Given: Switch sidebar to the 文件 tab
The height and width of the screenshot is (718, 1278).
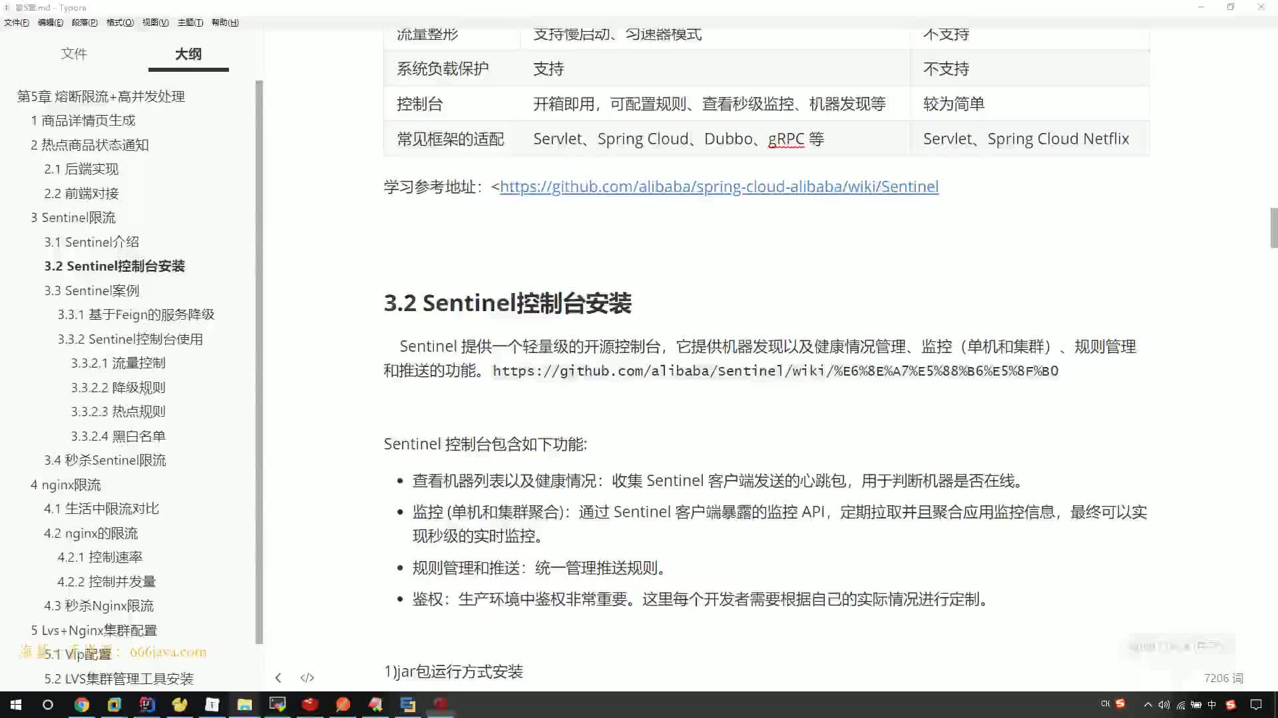Looking at the screenshot, I should tap(74, 54).
